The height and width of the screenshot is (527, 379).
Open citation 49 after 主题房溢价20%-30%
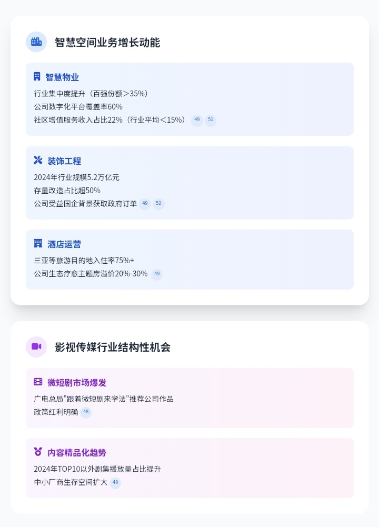coord(157,274)
